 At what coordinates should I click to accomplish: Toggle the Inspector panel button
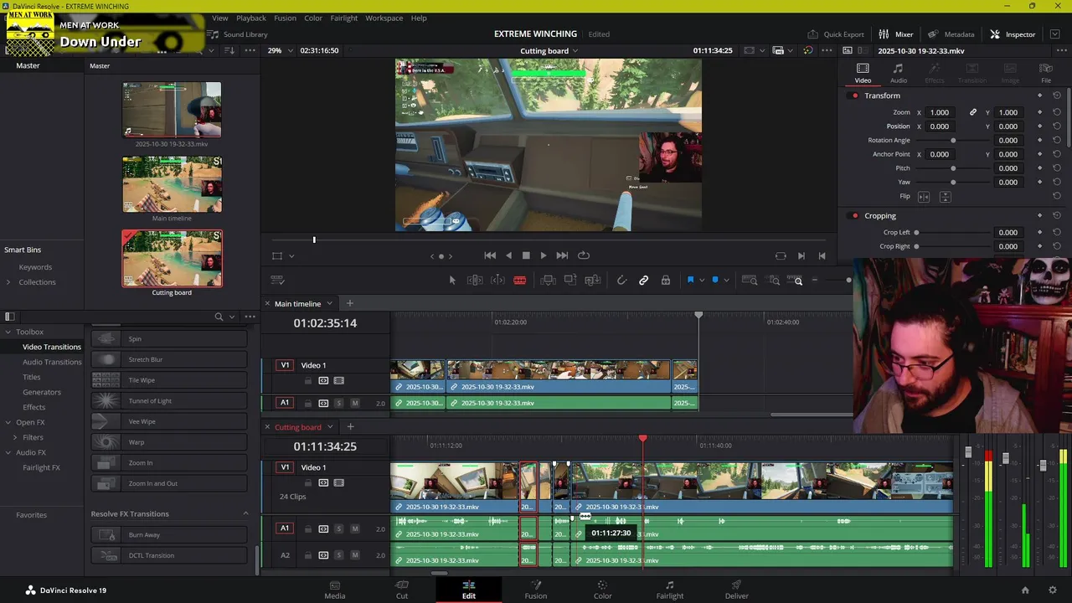[x=1013, y=34]
